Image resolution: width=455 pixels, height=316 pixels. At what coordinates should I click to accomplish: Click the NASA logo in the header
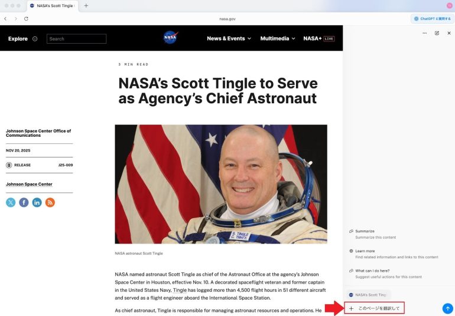point(170,38)
